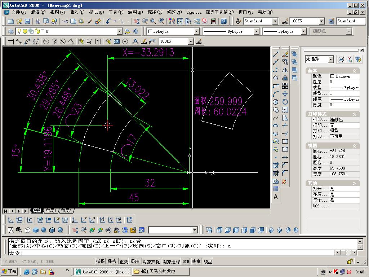This screenshot has height=277, width=369.
Task: Click the Save icon in toolbar
Action: 27,21
